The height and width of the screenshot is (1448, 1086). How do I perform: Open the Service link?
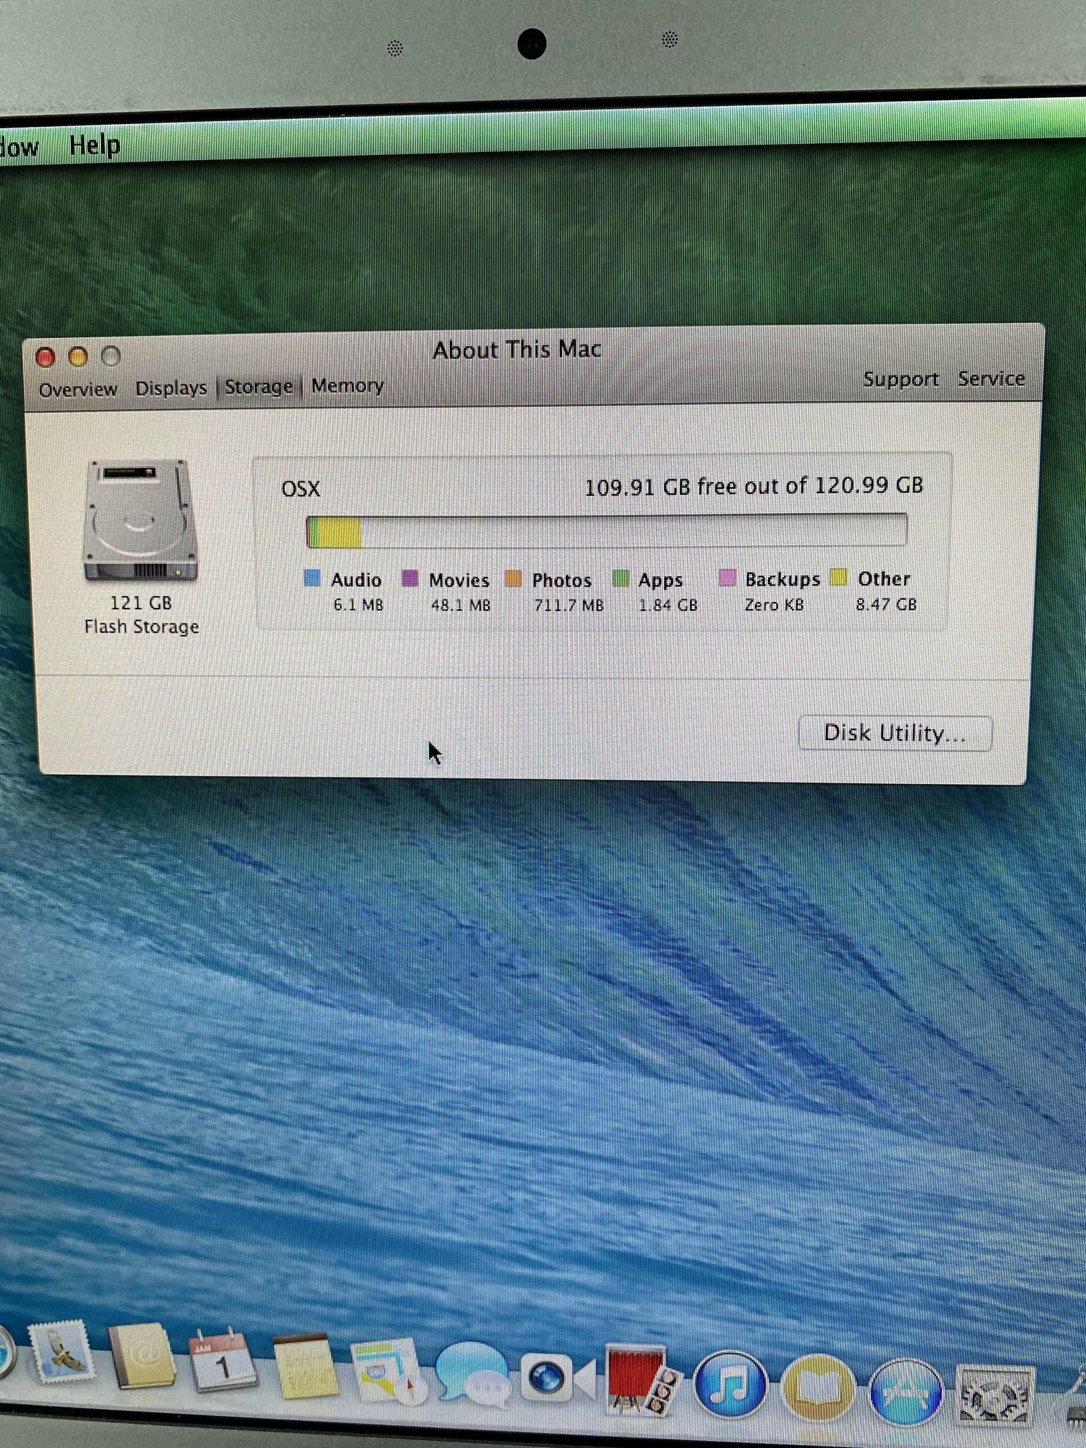point(992,379)
